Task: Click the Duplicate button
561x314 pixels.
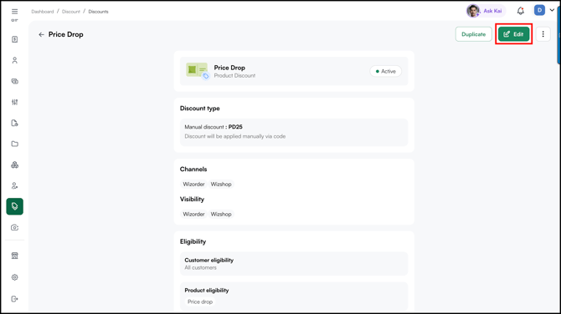Action: (474, 34)
